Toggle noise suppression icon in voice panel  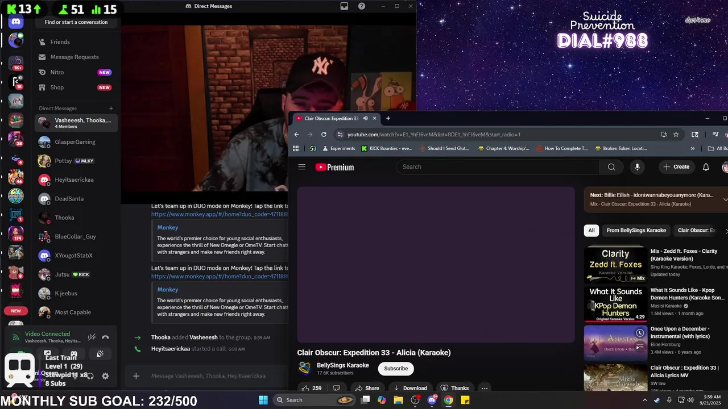(92, 337)
